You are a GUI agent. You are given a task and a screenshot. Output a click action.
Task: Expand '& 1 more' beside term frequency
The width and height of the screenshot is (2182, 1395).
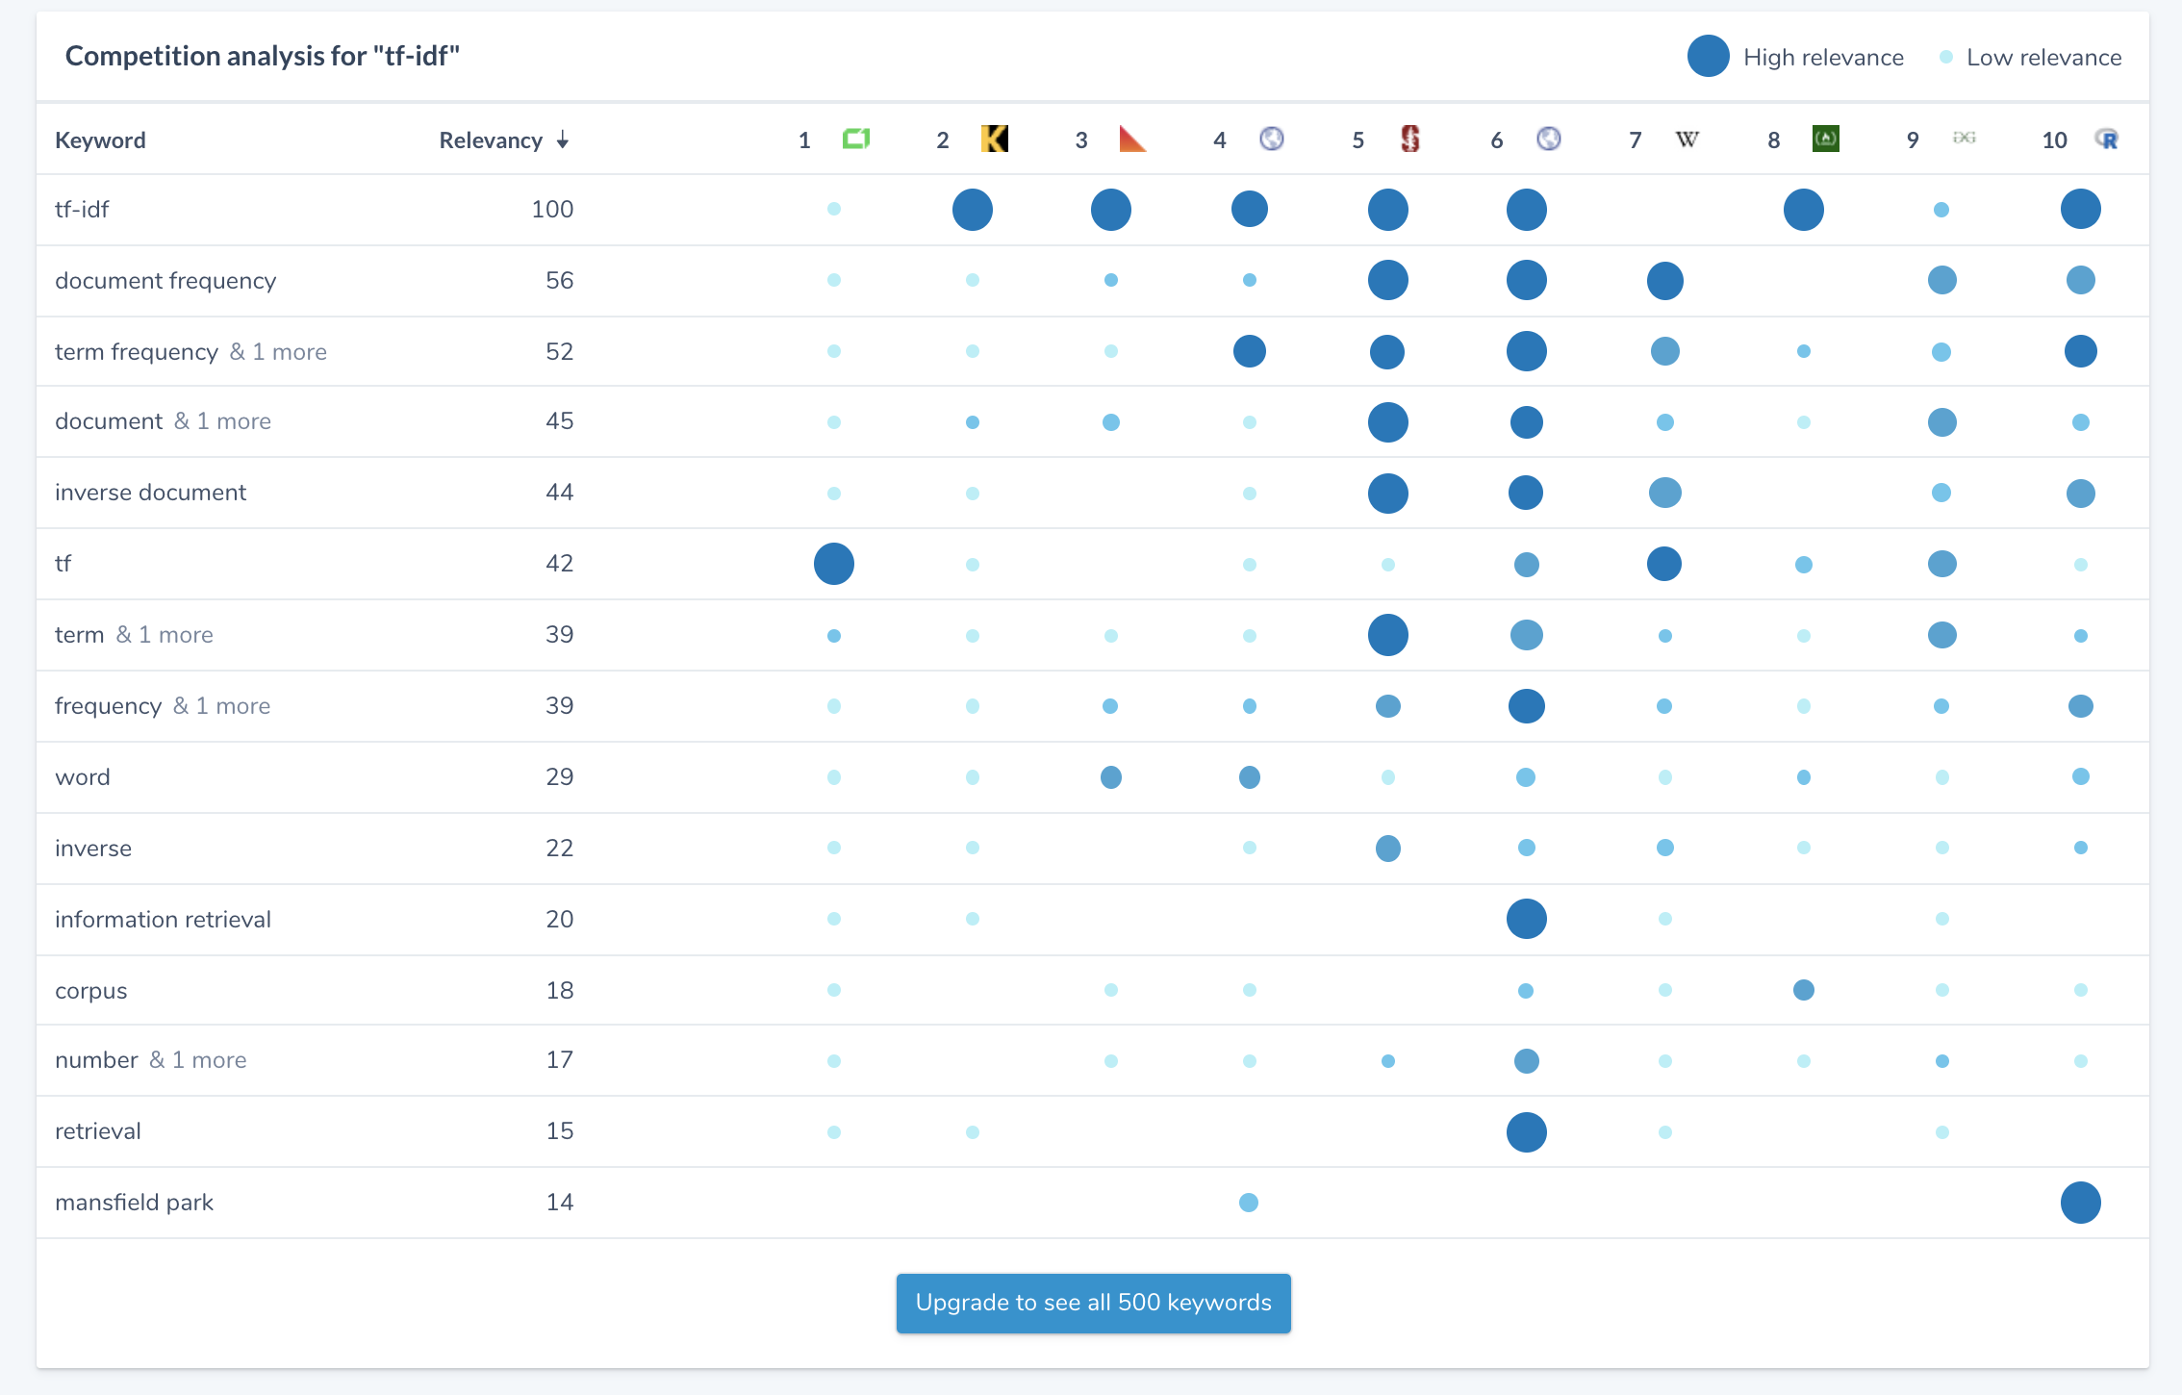coord(278,352)
